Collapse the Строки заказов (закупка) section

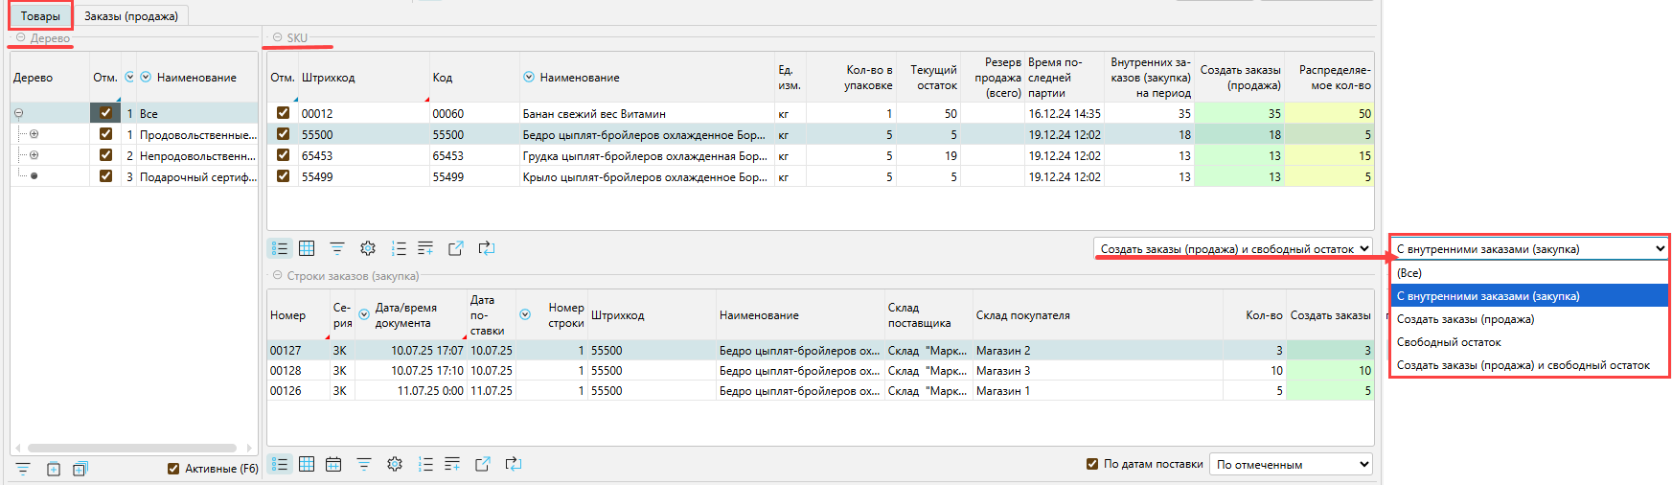pyautogui.click(x=277, y=275)
